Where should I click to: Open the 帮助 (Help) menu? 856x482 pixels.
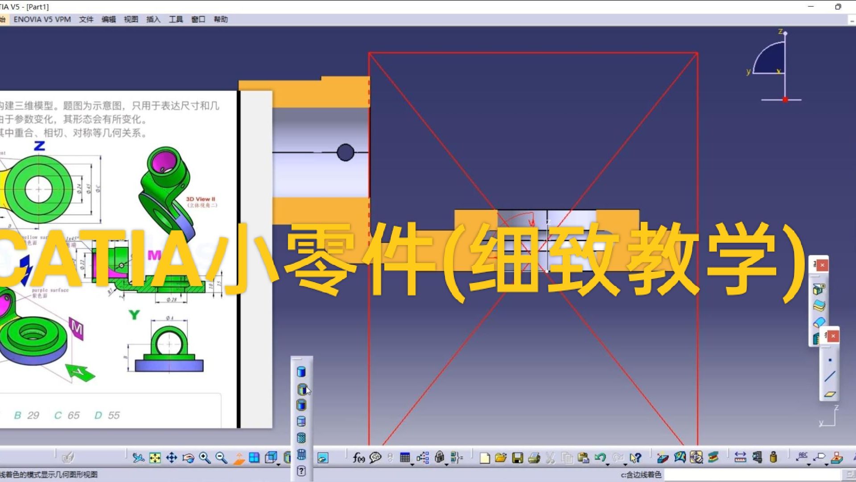[221, 19]
